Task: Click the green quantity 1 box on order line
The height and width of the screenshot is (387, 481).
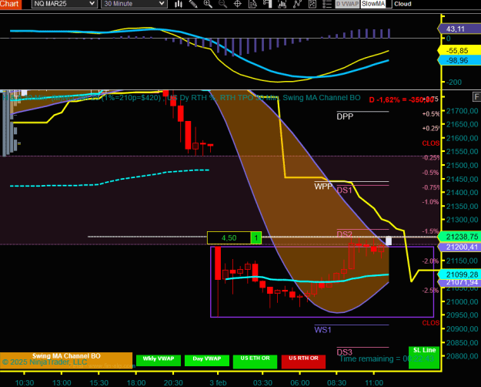Action: tap(256, 238)
